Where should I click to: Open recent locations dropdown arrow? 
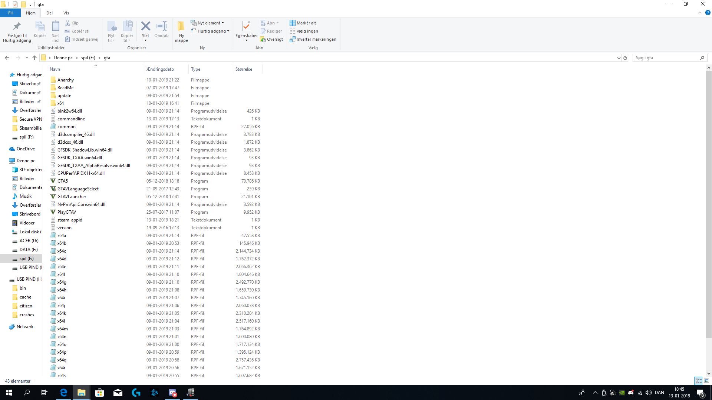27,58
